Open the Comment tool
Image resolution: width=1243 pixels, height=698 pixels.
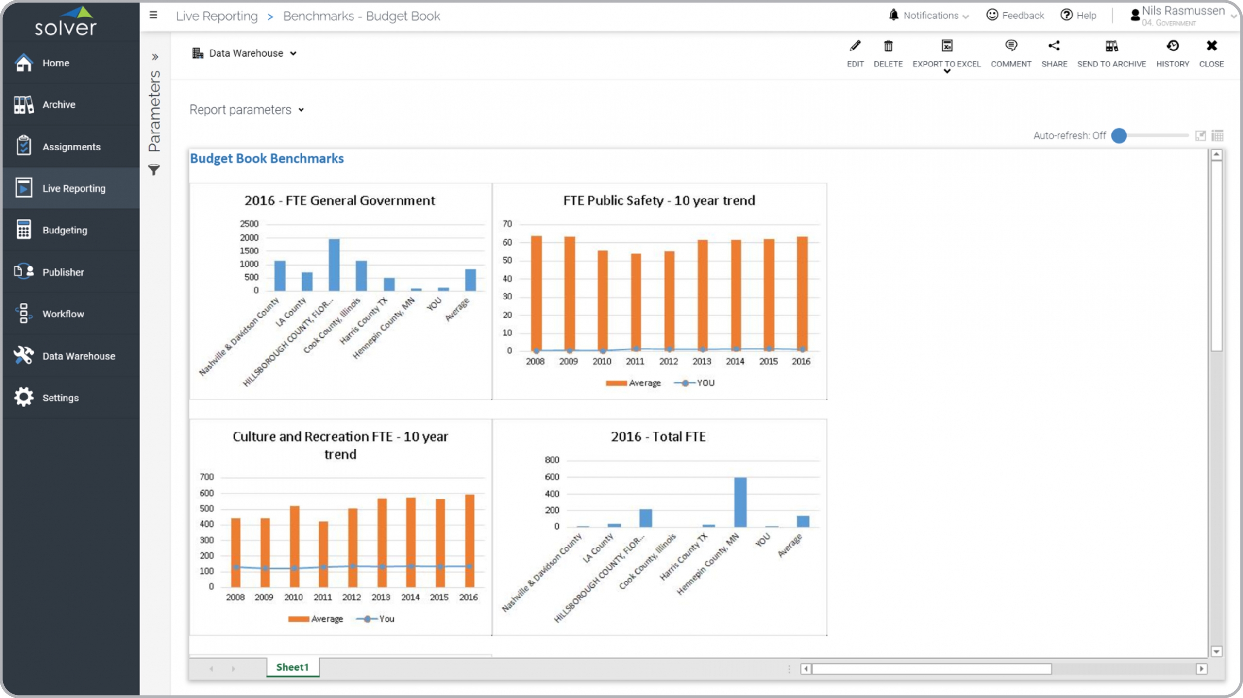pos(1011,47)
